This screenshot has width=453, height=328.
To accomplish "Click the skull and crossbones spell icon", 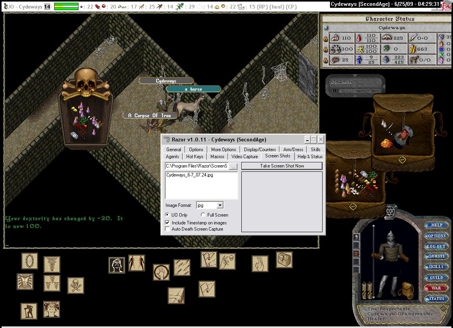I will [76, 285].
